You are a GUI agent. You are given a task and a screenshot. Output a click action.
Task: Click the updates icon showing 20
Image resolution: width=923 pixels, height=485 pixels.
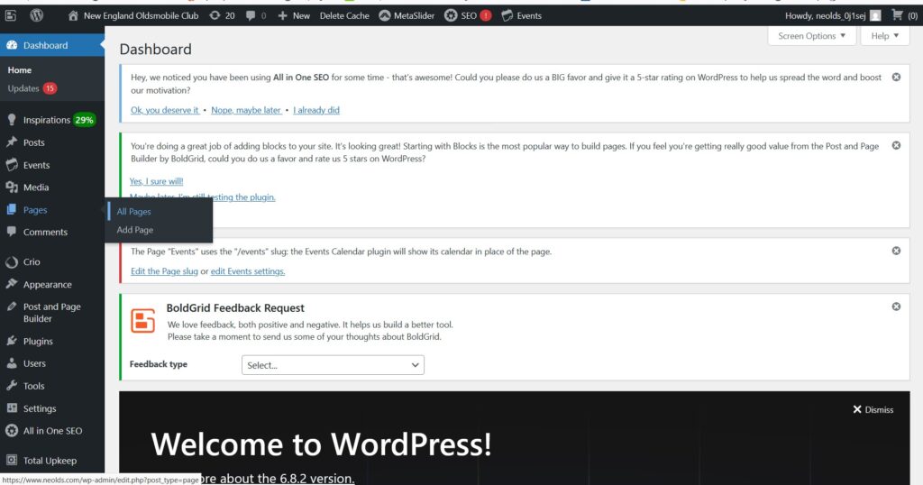[214, 15]
